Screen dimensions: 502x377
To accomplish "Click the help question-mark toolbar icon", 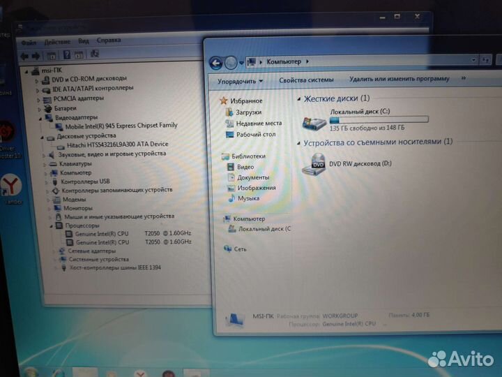I will coord(67,55).
